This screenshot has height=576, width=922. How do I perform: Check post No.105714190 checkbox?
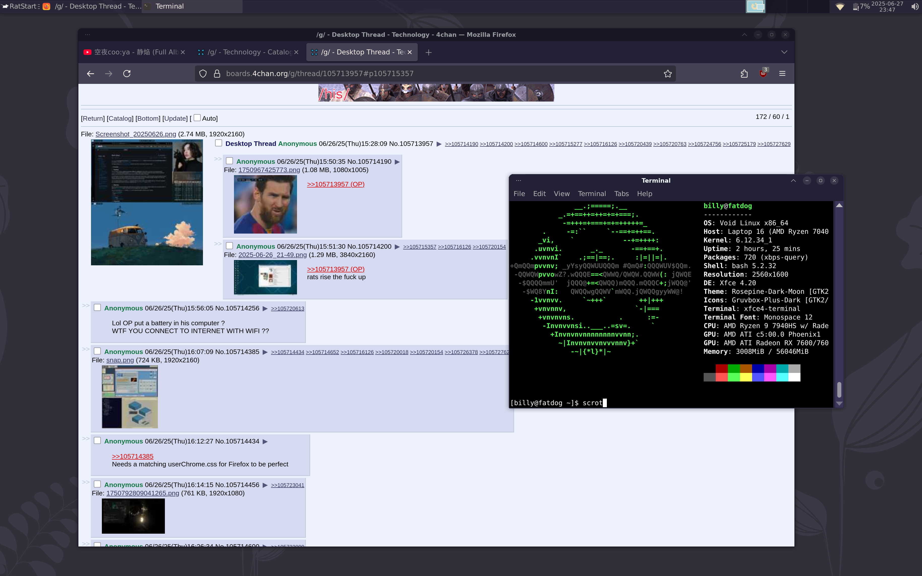click(x=229, y=161)
